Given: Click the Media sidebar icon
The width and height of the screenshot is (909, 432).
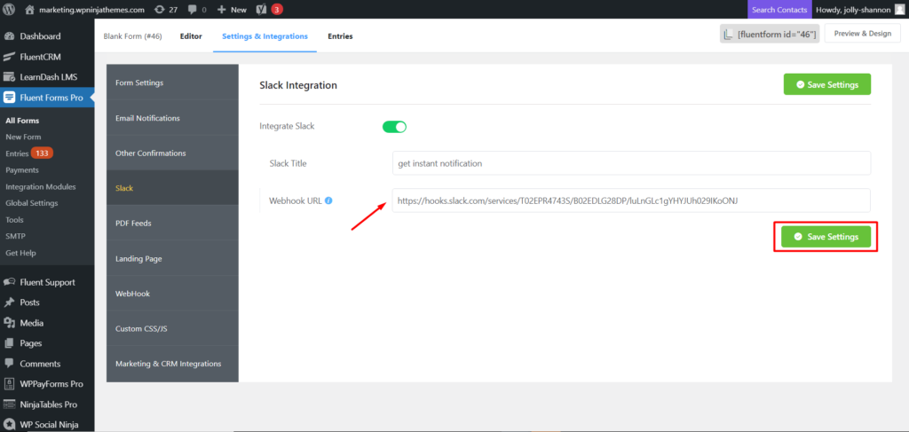Looking at the screenshot, I should [9, 323].
